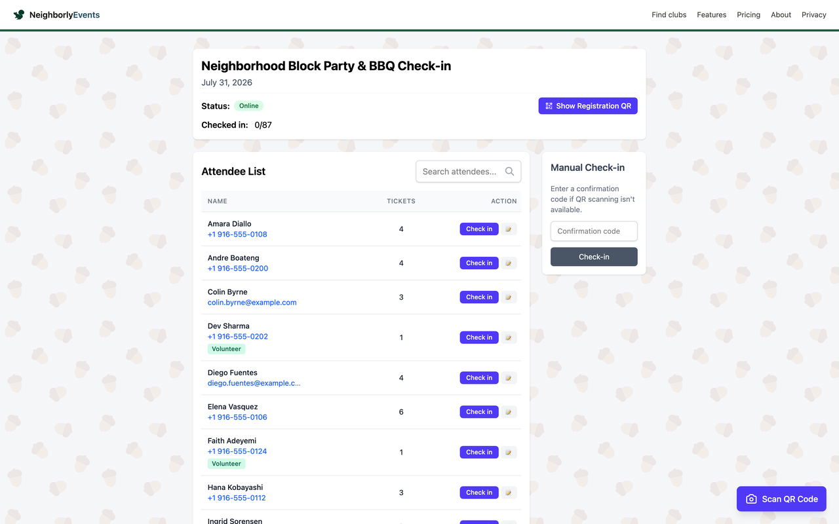Click phone number +1 916-555-0106
This screenshot has height=524, width=839.
(x=237, y=417)
